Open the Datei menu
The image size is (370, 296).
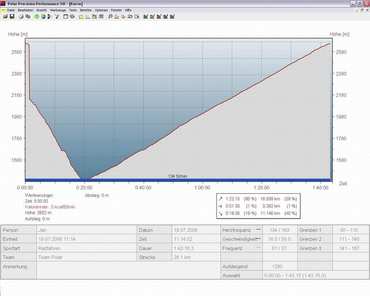(x=11, y=10)
